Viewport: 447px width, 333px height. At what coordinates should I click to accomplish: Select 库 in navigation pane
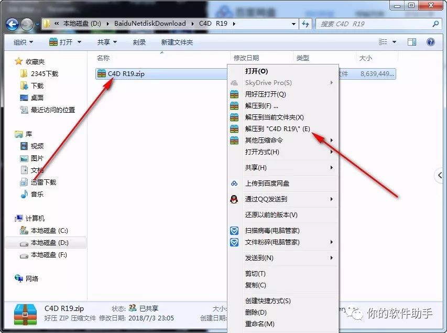tap(24, 134)
